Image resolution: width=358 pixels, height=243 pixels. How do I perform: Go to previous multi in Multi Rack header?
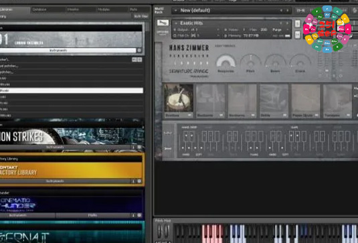[281, 11]
